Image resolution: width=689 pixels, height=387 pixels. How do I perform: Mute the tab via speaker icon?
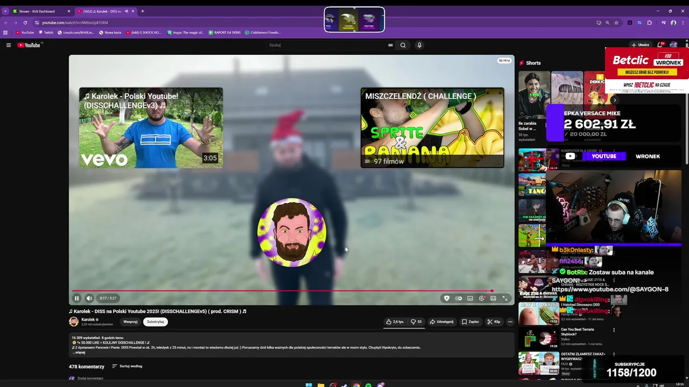(x=126, y=11)
